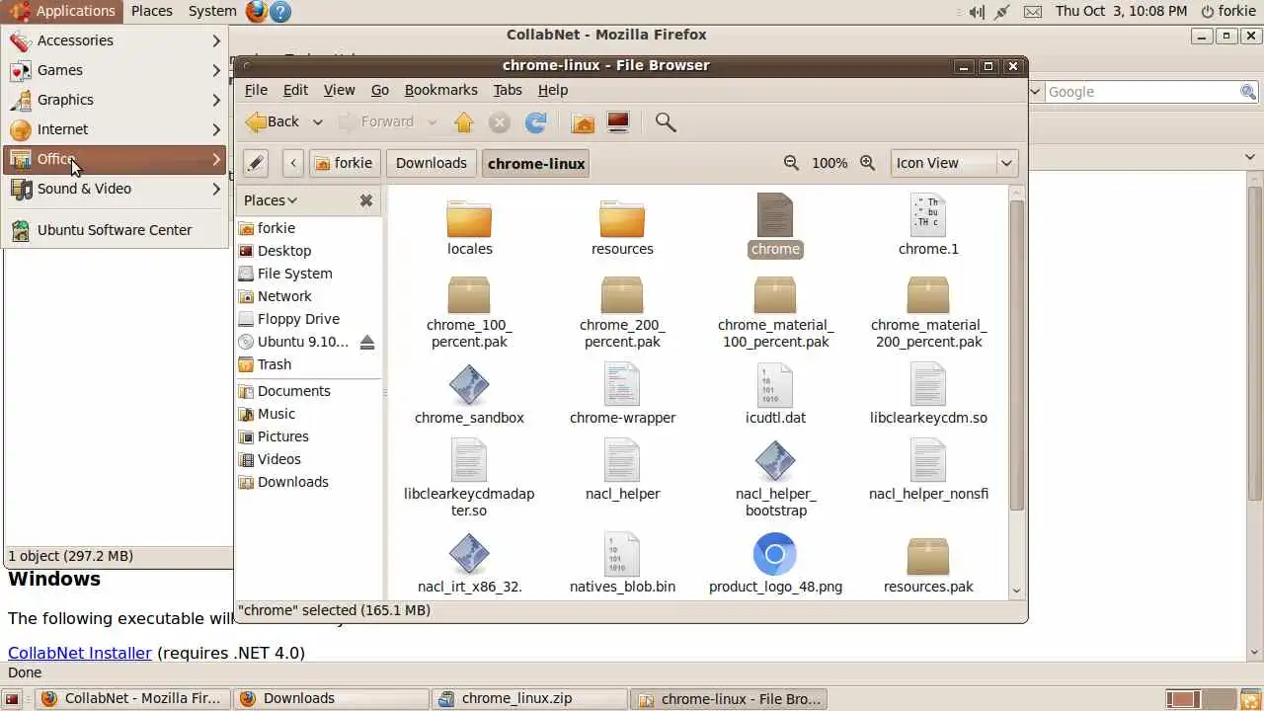Select resources.pak package file

click(928, 565)
